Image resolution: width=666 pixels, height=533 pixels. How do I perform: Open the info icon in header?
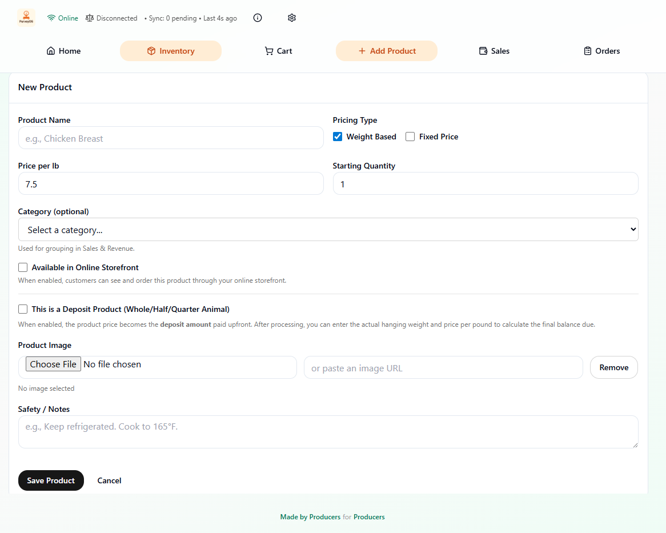pos(257,18)
